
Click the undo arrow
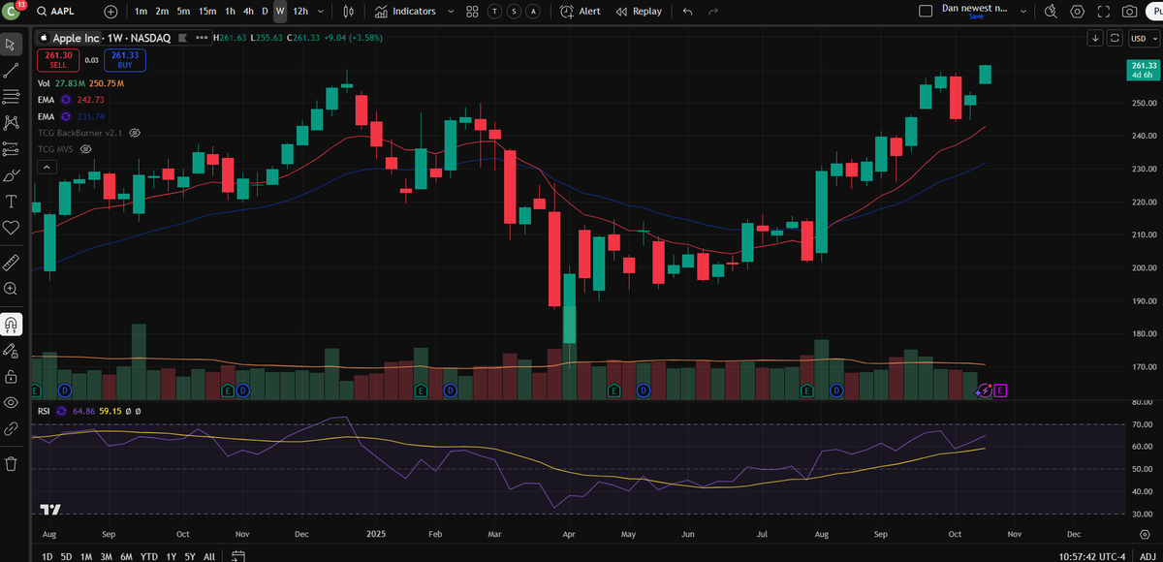click(x=688, y=12)
